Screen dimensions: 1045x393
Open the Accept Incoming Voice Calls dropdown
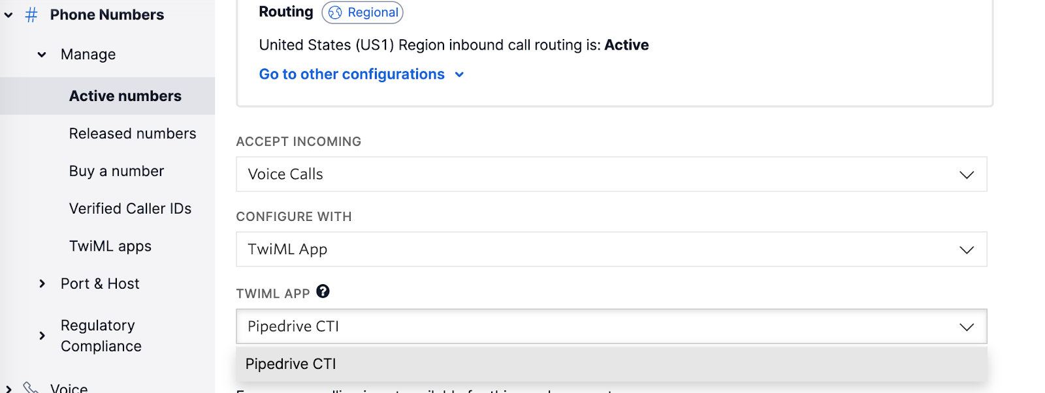tap(611, 174)
